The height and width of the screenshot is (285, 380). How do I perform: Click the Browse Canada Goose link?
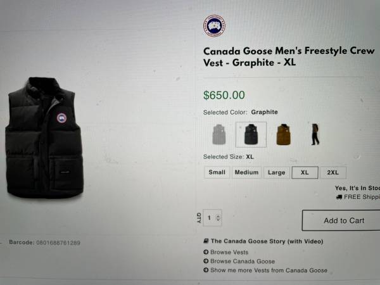(243, 261)
